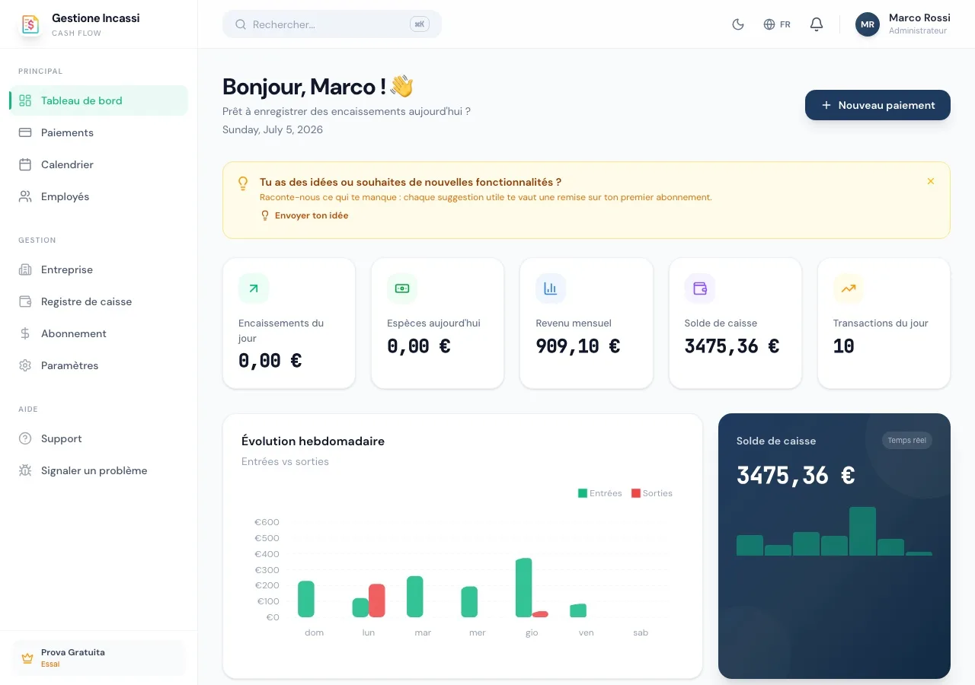
Task: Click the green gio bar in the chart
Action: pyautogui.click(x=523, y=588)
